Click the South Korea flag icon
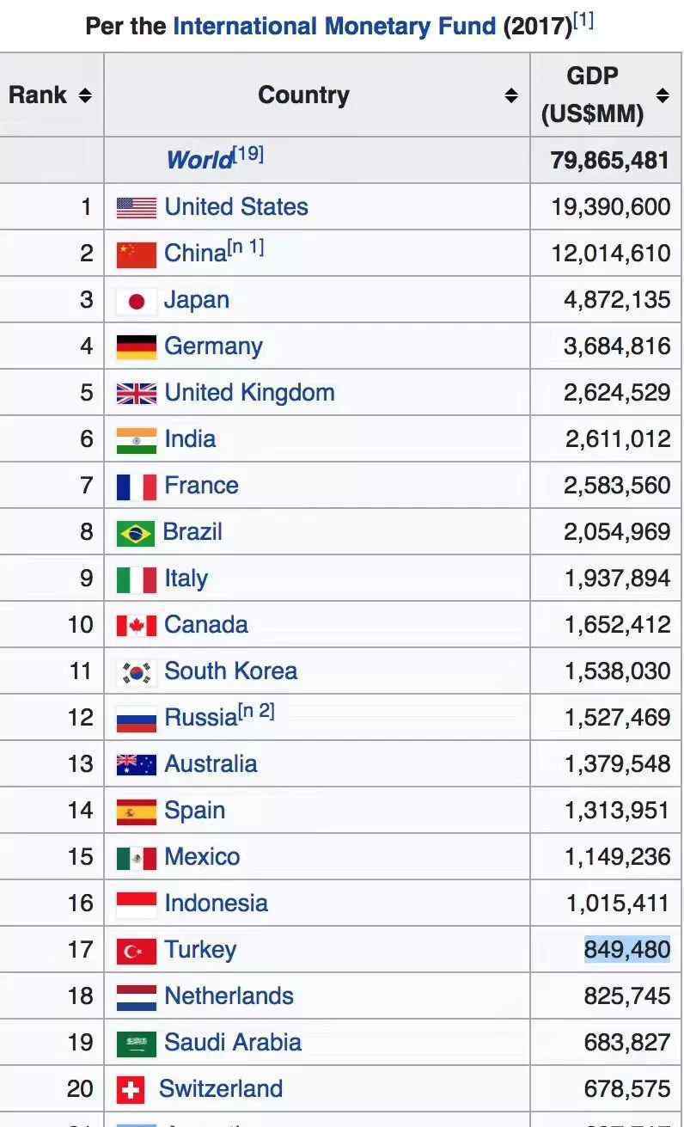Viewport: 684px width, 1127px height. click(137, 672)
